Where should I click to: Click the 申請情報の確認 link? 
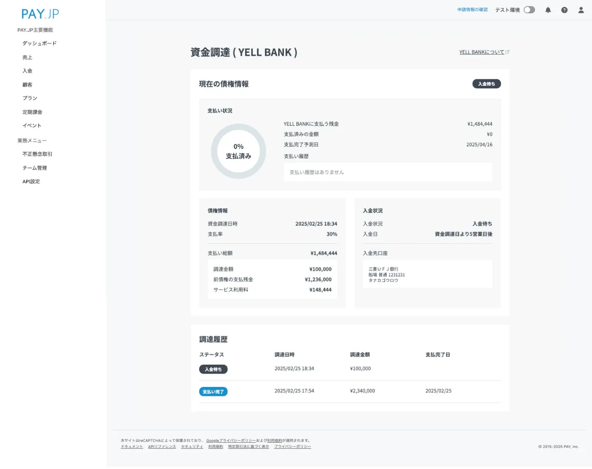tap(472, 10)
